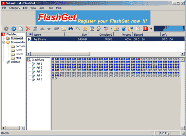
Task: Click the Start download toolbar icon
Action: (7, 29)
